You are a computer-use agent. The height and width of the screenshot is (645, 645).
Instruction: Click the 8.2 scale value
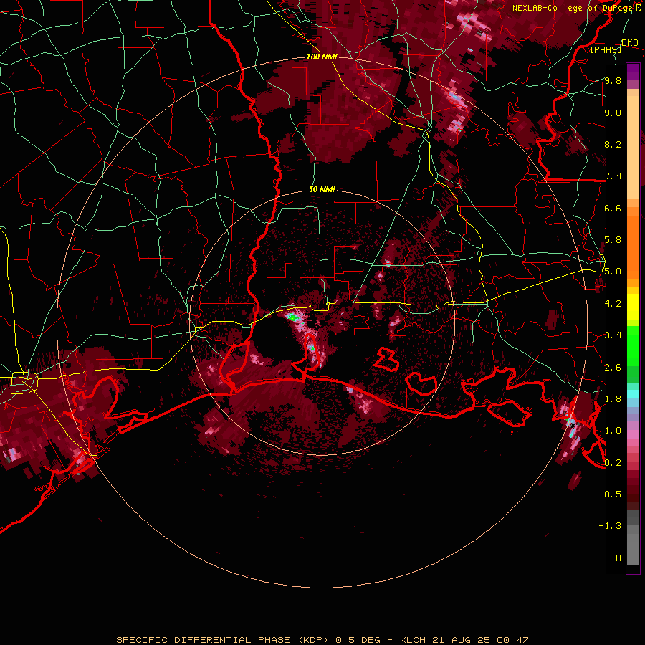(613, 144)
